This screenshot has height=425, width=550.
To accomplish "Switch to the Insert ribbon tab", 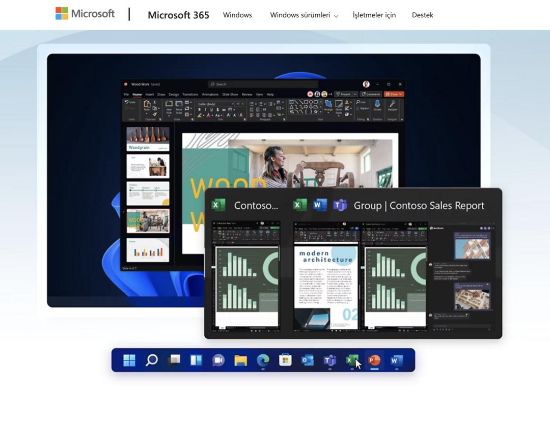I will (150, 94).
